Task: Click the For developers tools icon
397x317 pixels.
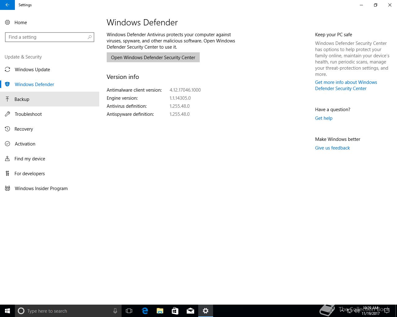Action: point(7,173)
